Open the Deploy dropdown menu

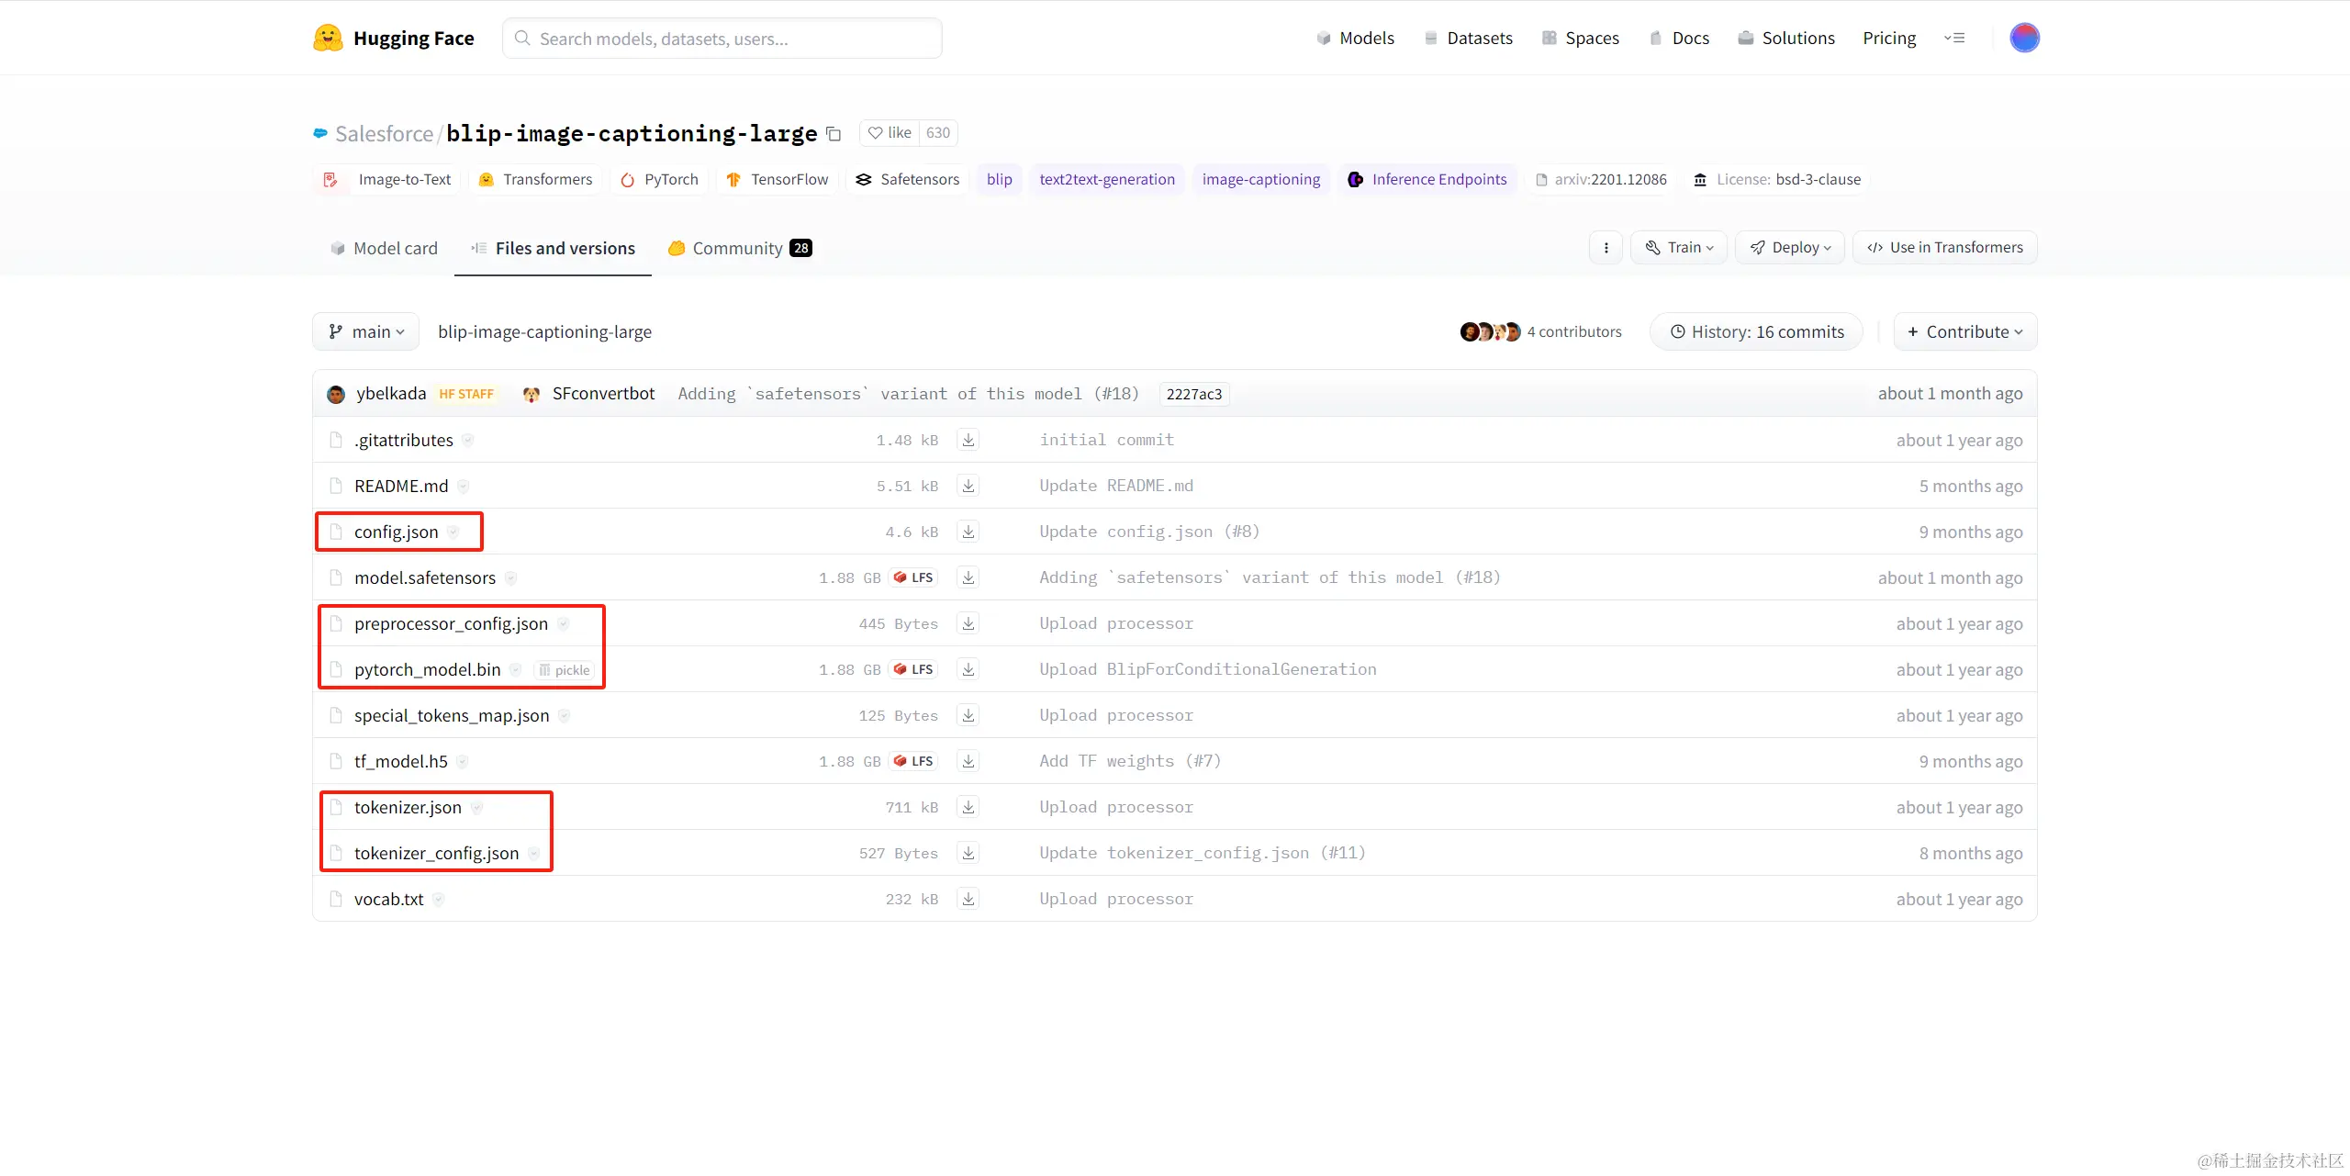(1790, 248)
